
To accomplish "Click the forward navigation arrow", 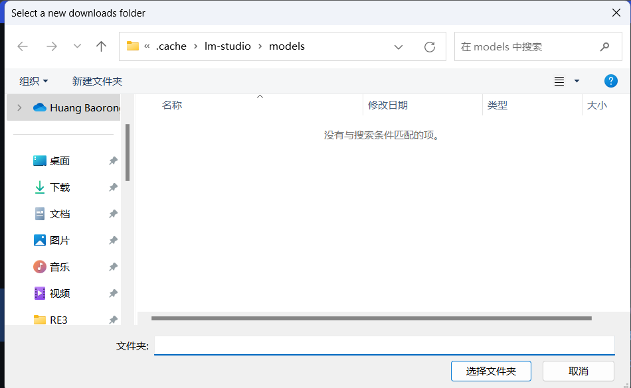I will click(51, 46).
